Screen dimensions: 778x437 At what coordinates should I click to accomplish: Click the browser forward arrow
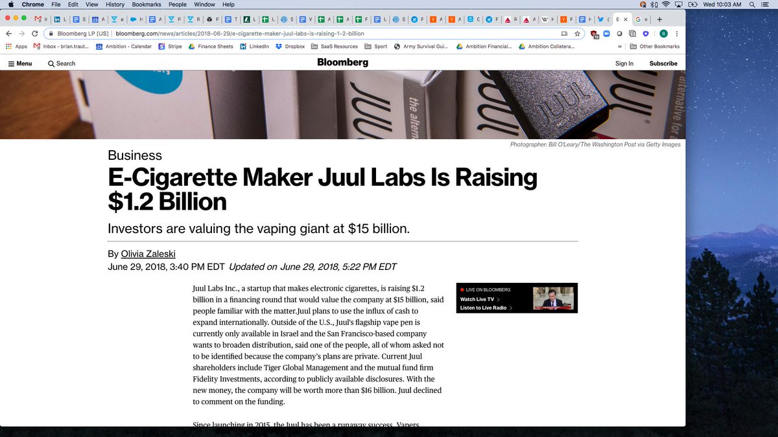click(x=21, y=34)
